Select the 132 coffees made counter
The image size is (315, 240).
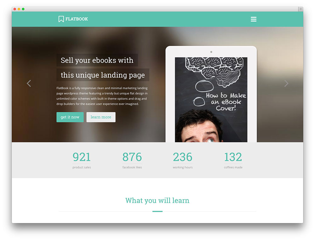(x=233, y=160)
